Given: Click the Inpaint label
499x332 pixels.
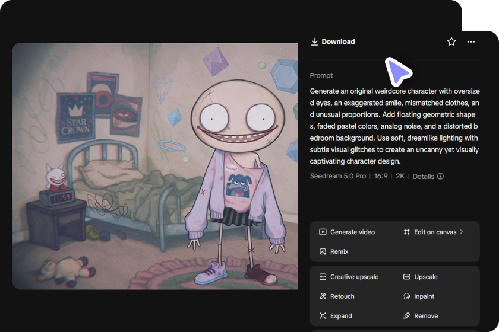Looking at the screenshot, I should [424, 296].
